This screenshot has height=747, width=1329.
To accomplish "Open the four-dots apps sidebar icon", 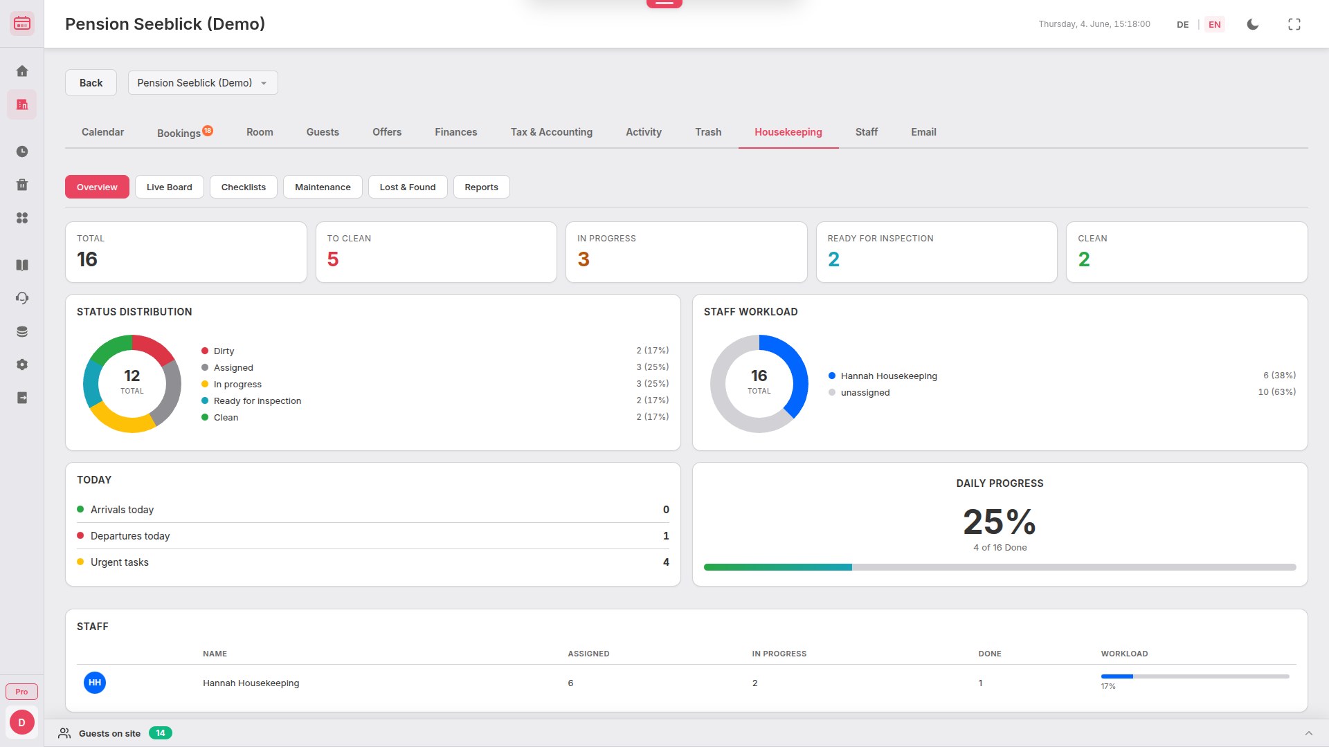I will pyautogui.click(x=22, y=218).
